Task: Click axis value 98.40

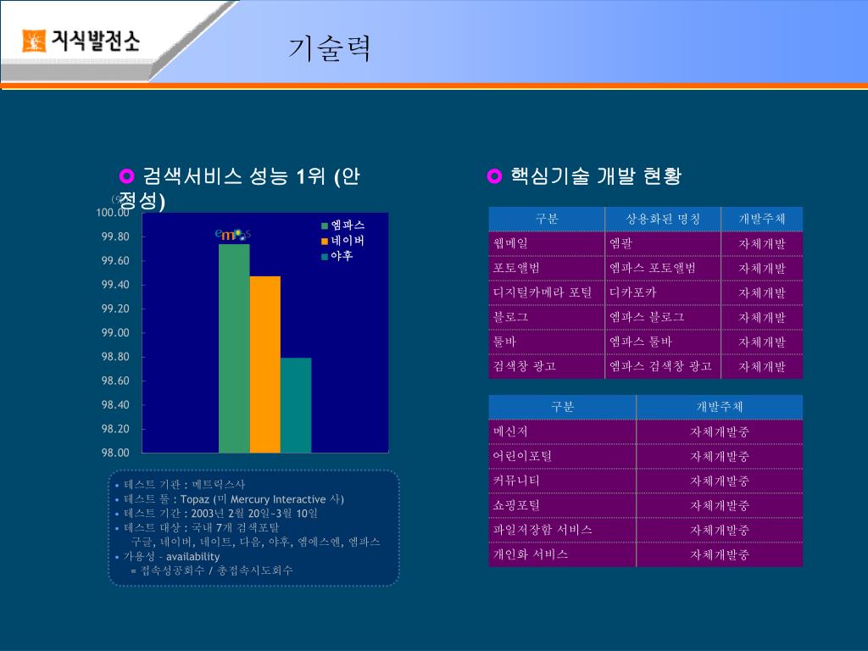Action: 115,404
